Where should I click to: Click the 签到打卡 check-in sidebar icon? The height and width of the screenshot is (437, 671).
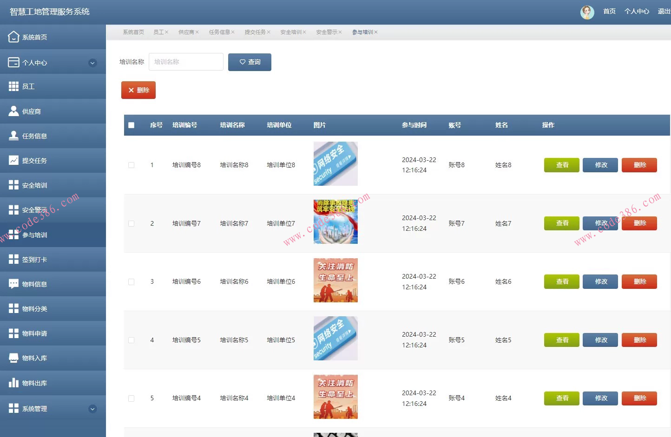coord(13,259)
